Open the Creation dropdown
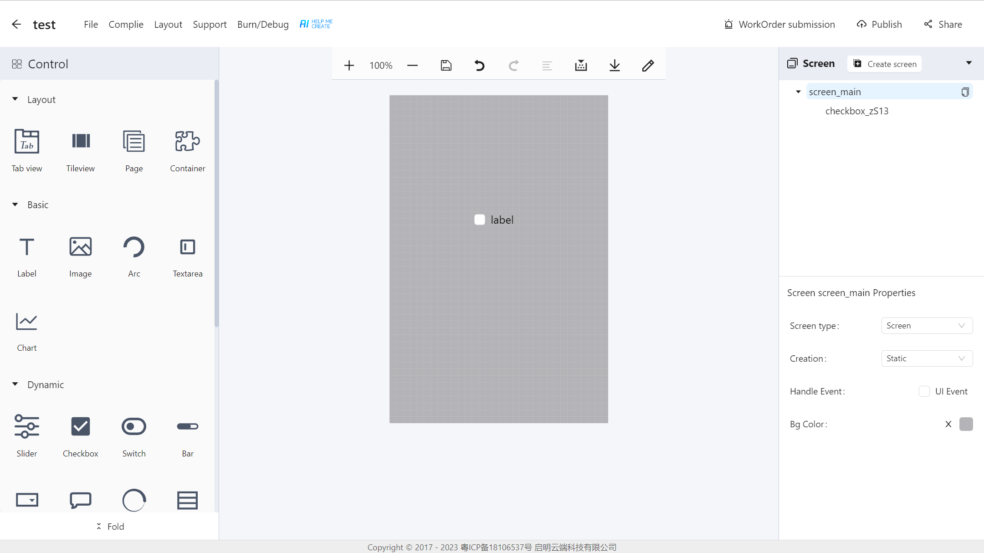Image resolution: width=984 pixels, height=553 pixels. 927,358
